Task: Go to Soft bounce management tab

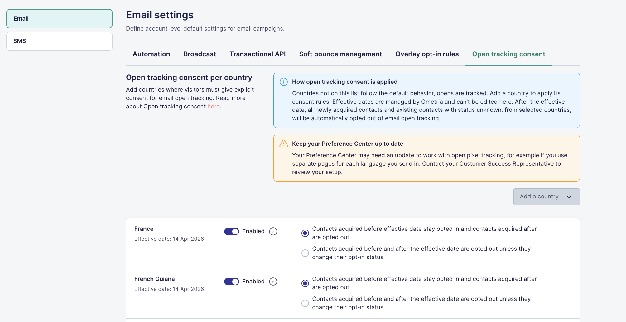Action: tap(340, 54)
